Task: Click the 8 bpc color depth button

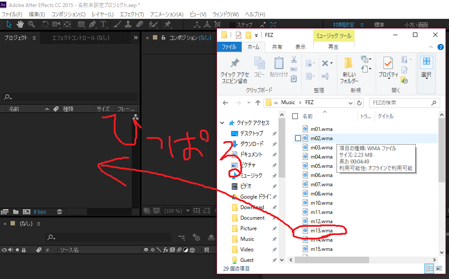Action: (x=40, y=212)
